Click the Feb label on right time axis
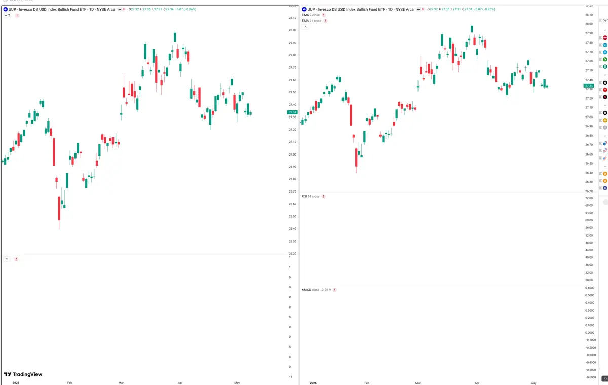 tap(366, 383)
